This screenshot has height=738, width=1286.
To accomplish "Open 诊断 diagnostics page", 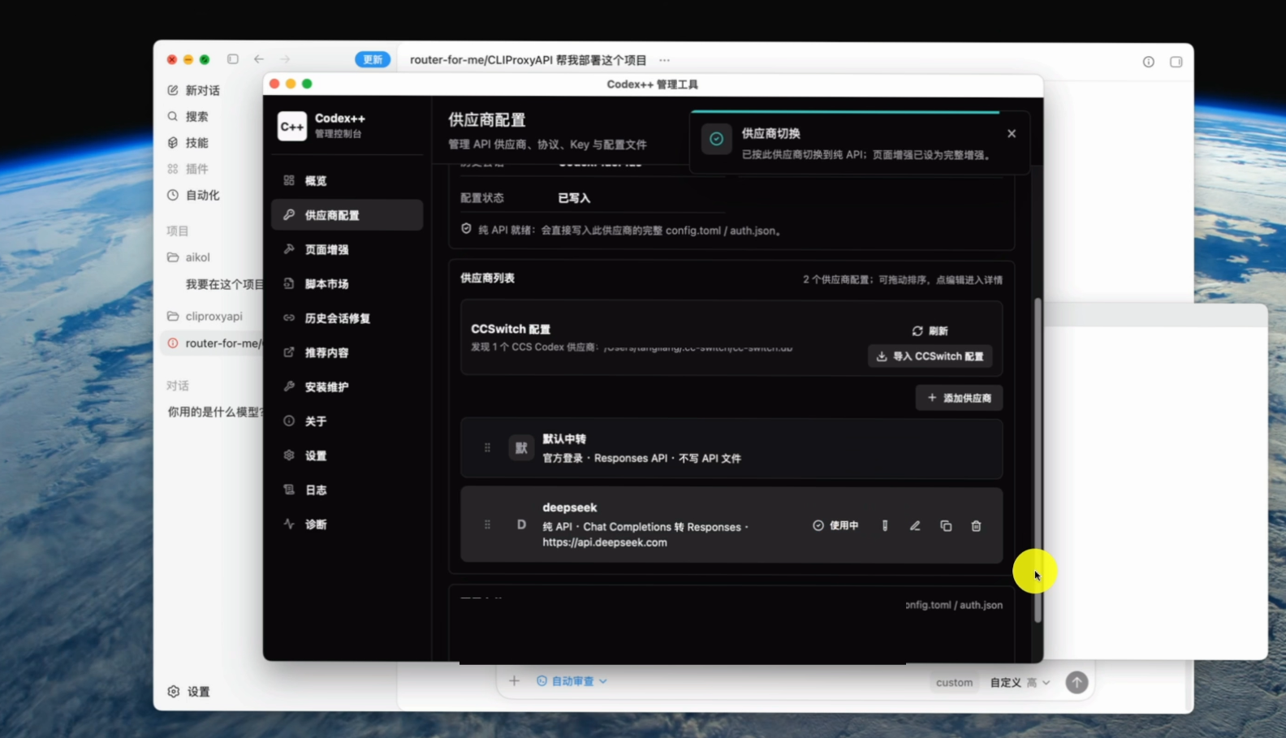I will pos(347,524).
